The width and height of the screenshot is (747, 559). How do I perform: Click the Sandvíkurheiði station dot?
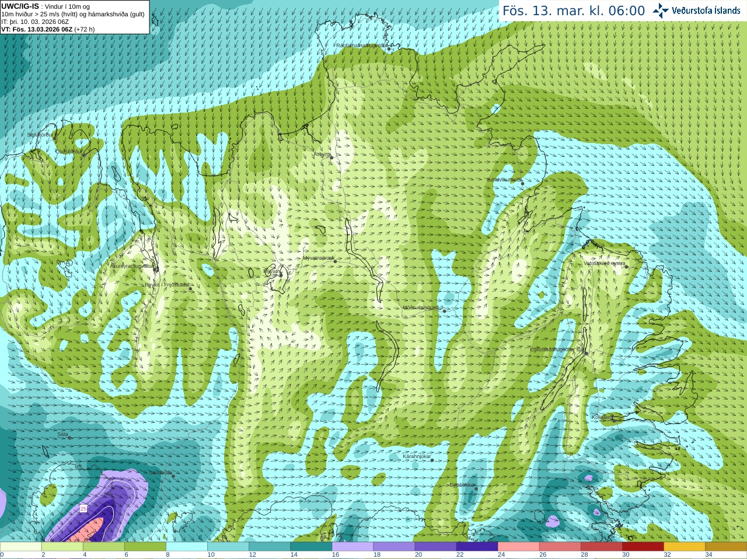click(x=523, y=183)
